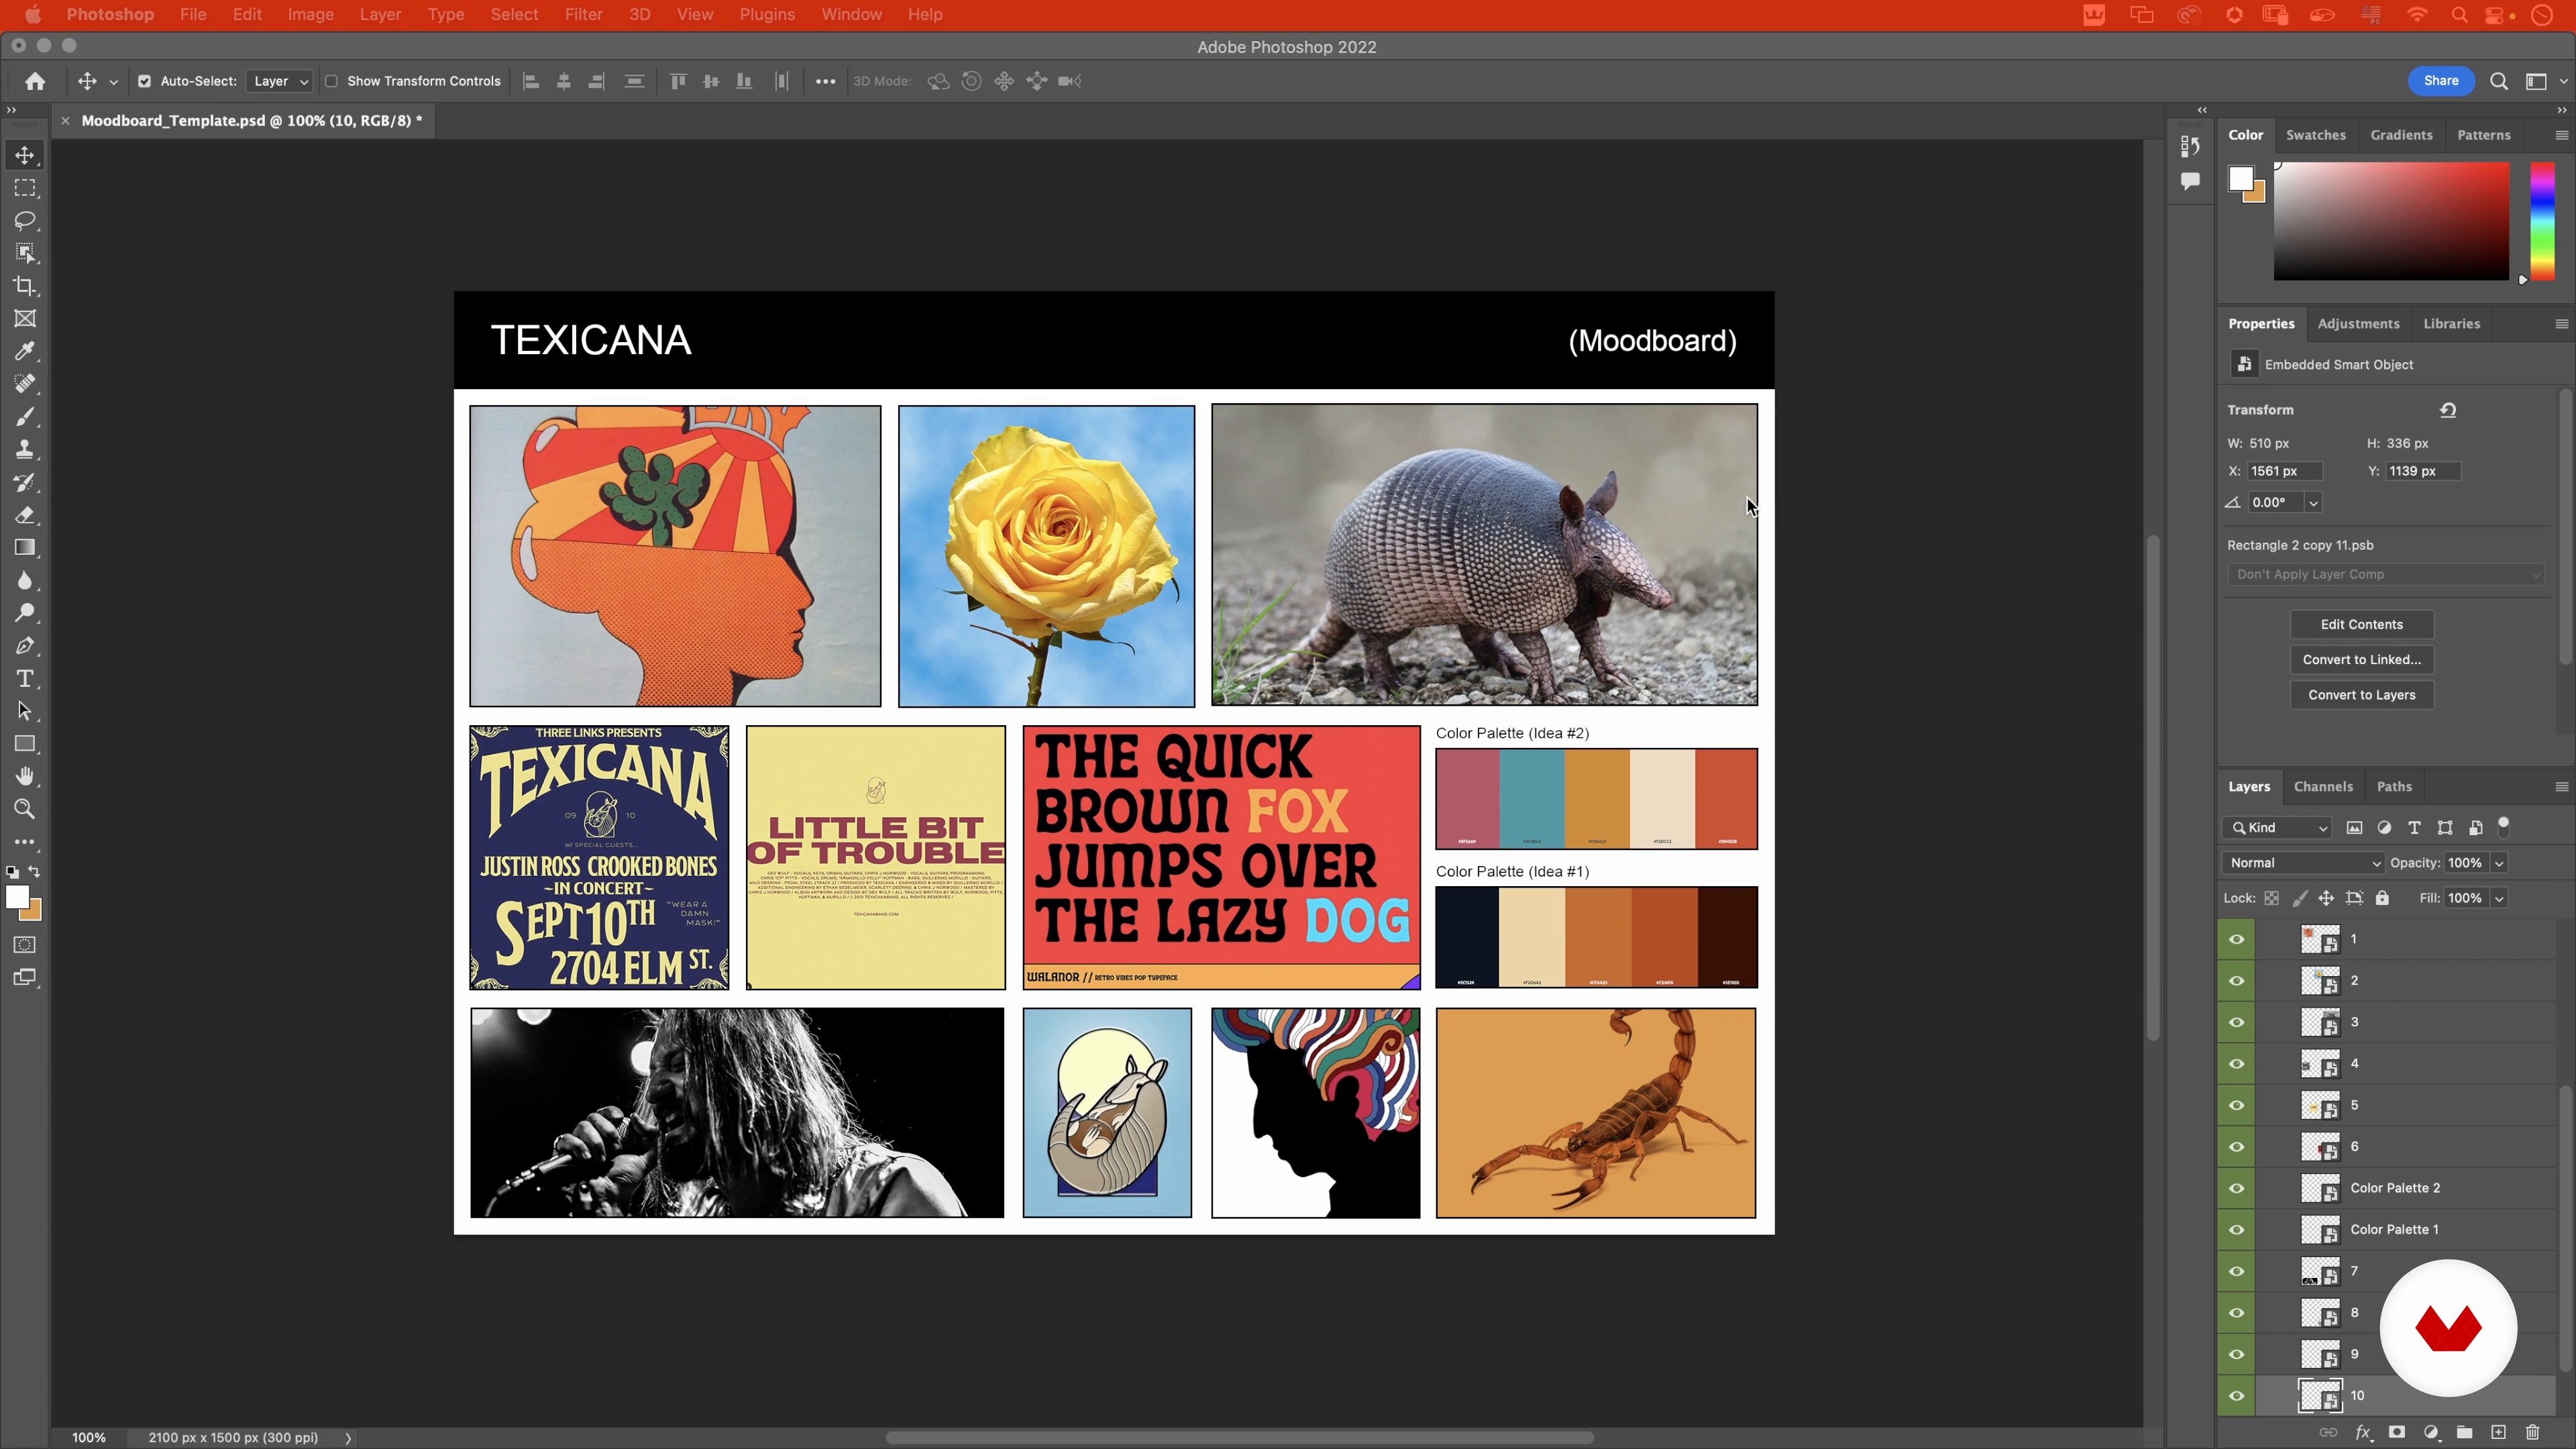This screenshot has width=2576, height=1449.
Task: Open the blend mode Normal dropdown
Action: [2303, 863]
